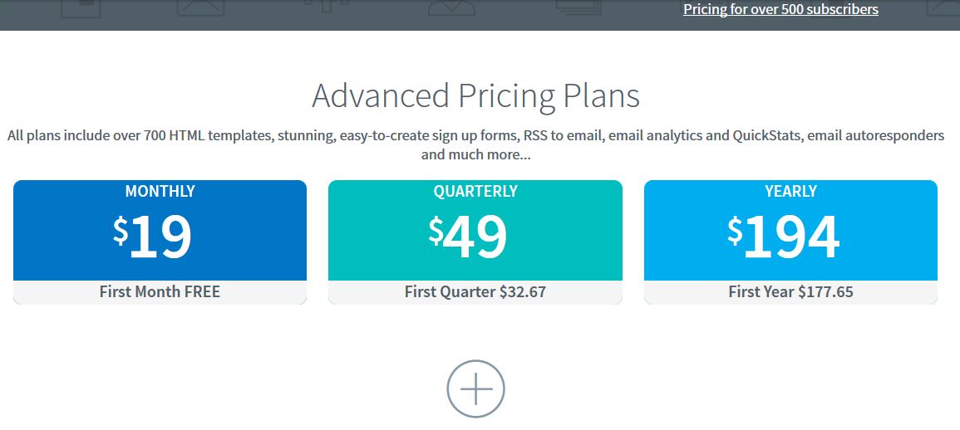Screen dimensions: 960x430
Task: Click the faint envelope icon in the top banner
Action: [x=201, y=7]
